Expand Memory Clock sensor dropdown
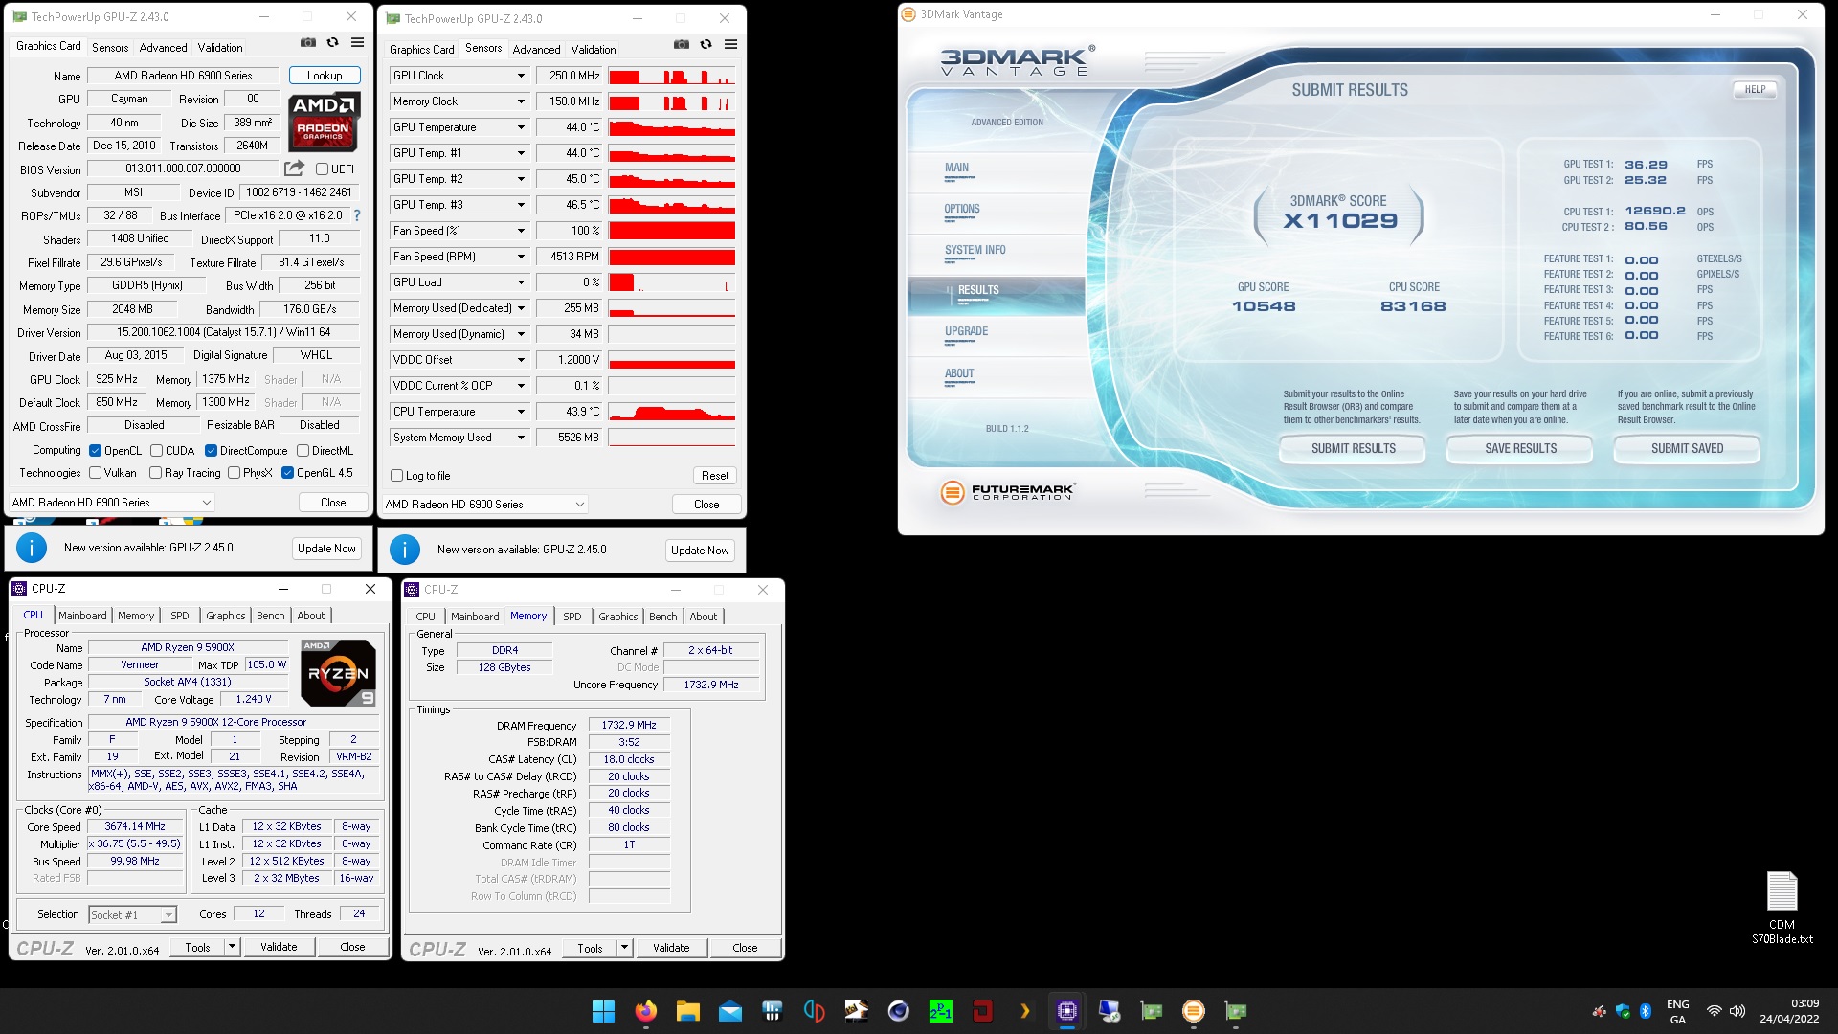The image size is (1838, 1034). [521, 101]
